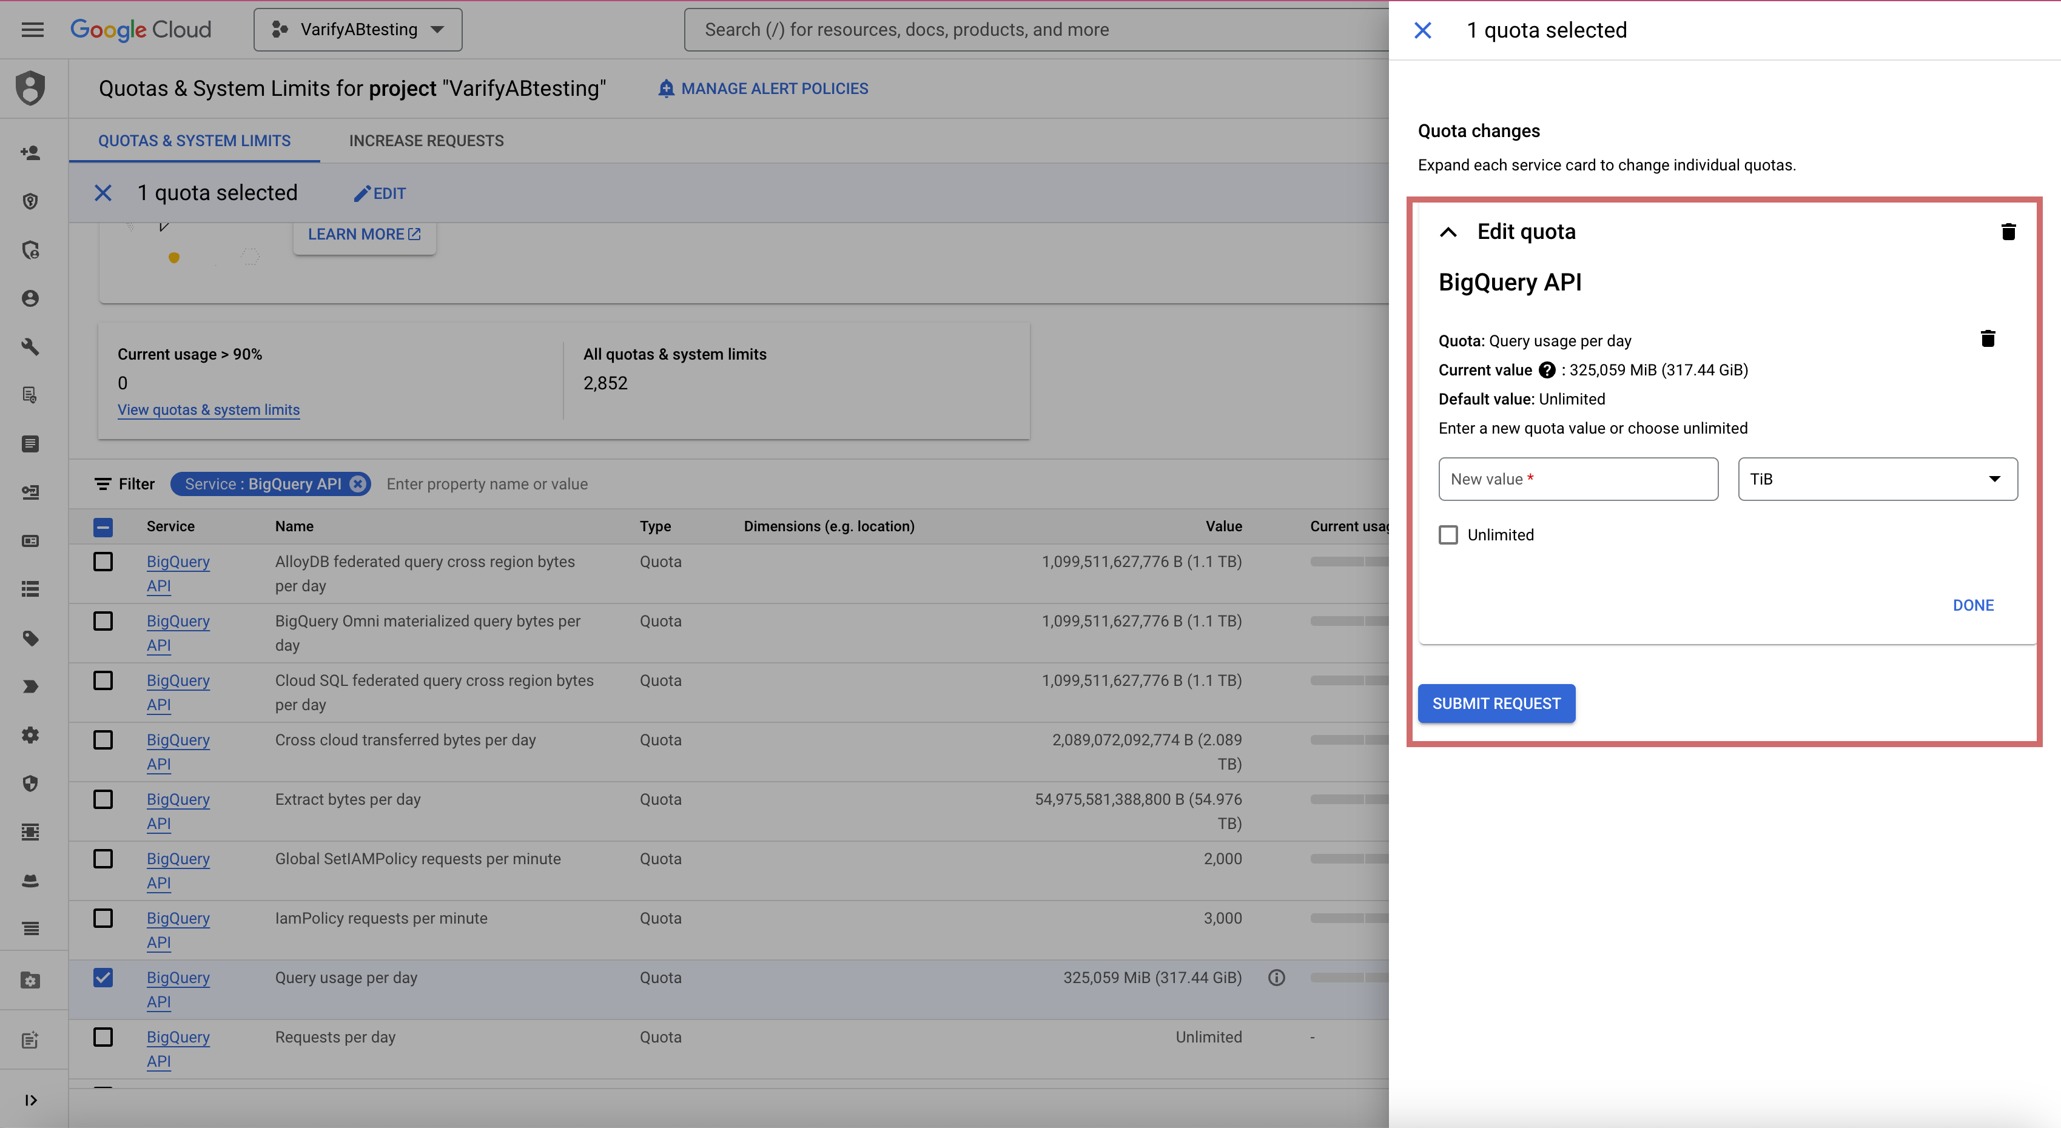2061x1128 pixels.
Task: Click the Current value help icon
Action: pos(1547,371)
